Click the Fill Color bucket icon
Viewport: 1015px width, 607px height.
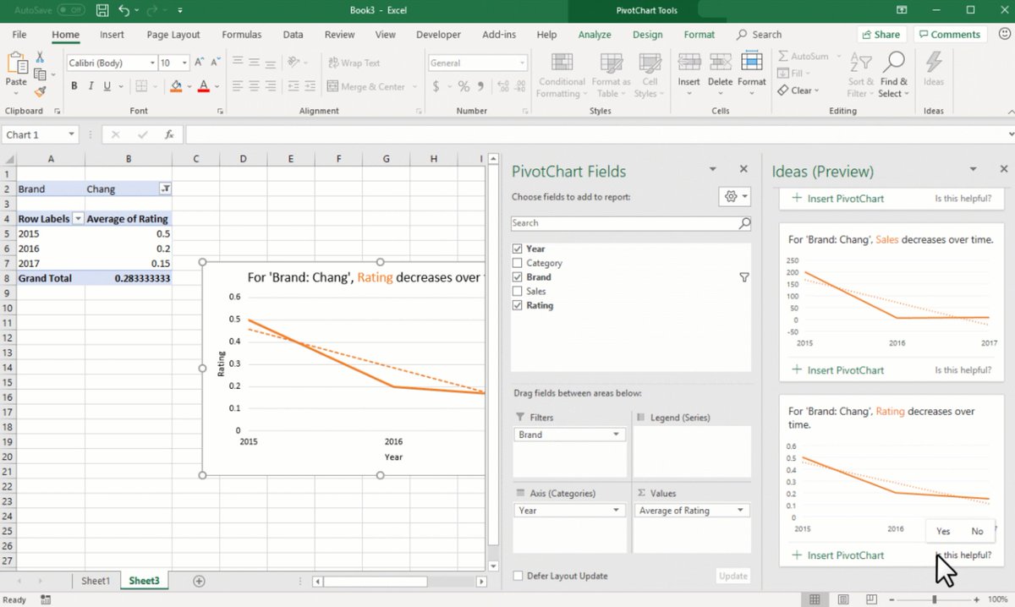(x=176, y=86)
